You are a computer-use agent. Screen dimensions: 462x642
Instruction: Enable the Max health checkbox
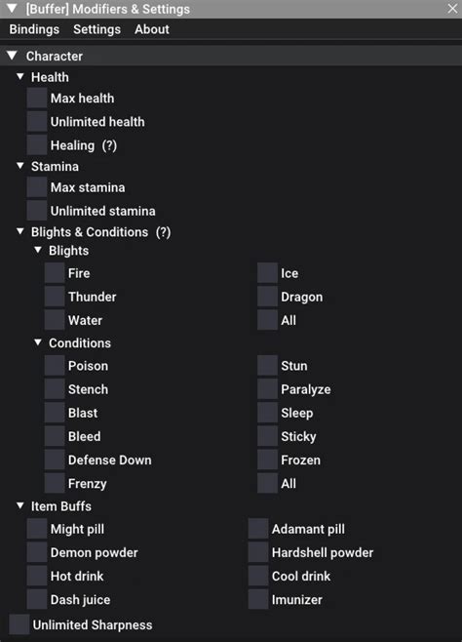[x=37, y=99]
